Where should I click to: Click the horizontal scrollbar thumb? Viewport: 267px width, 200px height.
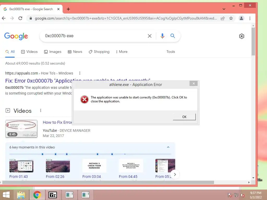pyautogui.click(x=108, y=182)
